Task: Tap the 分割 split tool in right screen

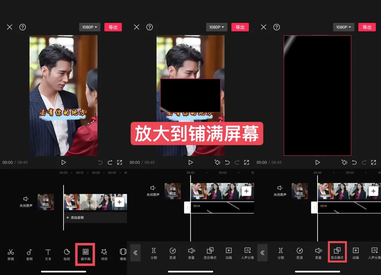Action: pyautogui.click(x=281, y=253)
